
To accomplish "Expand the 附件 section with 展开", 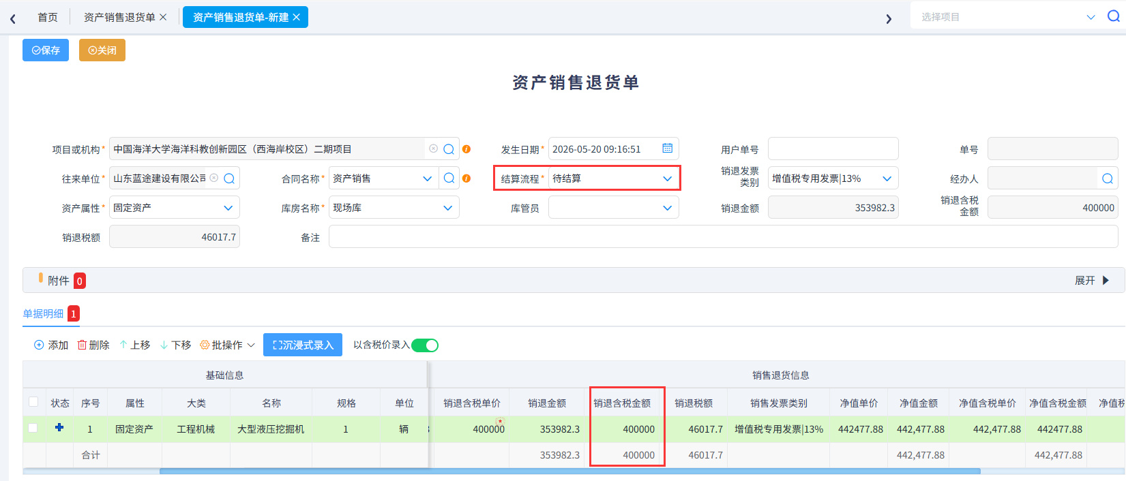I will pyautogui.click(x=1092, y=280).
